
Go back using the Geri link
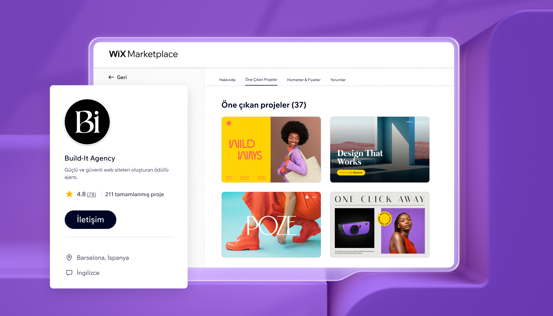(x=117, y=77)
